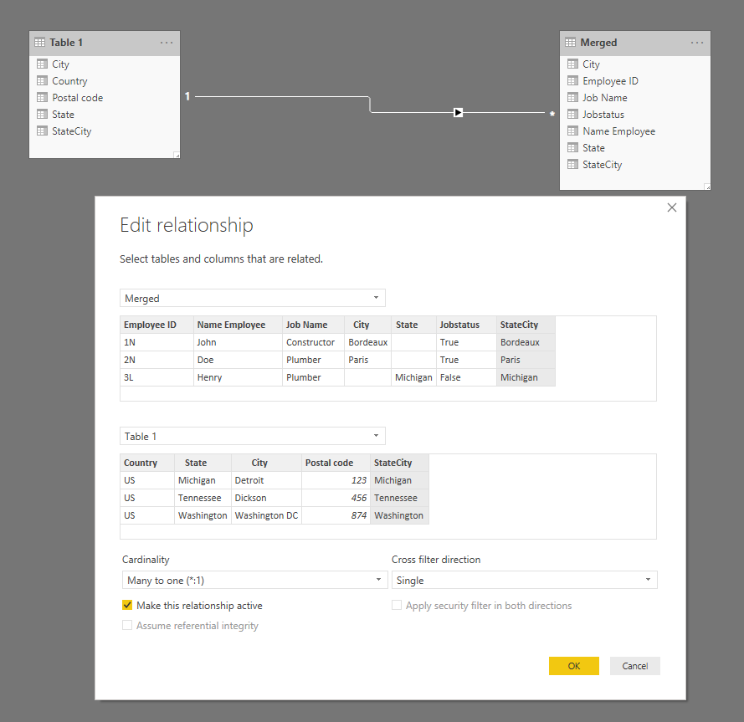Click the Merged card resize handle
This screenshot has height=722, width=744.
pos(707,187)
